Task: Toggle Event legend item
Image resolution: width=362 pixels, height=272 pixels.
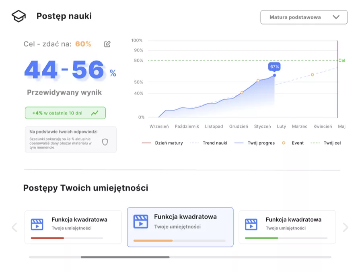Action: (x=293, y=143)
